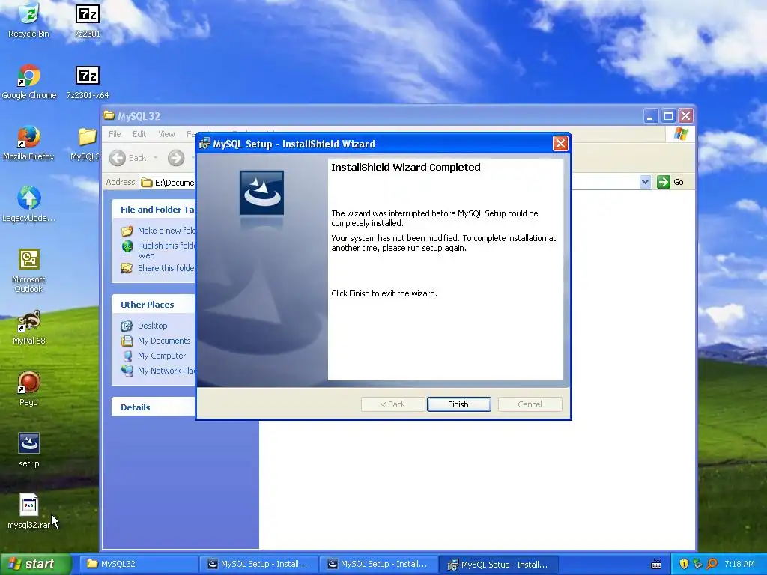767x575 pixels.
Task: Click the Forward arrow in Explorer toolbar
Action: coord(176,157)
